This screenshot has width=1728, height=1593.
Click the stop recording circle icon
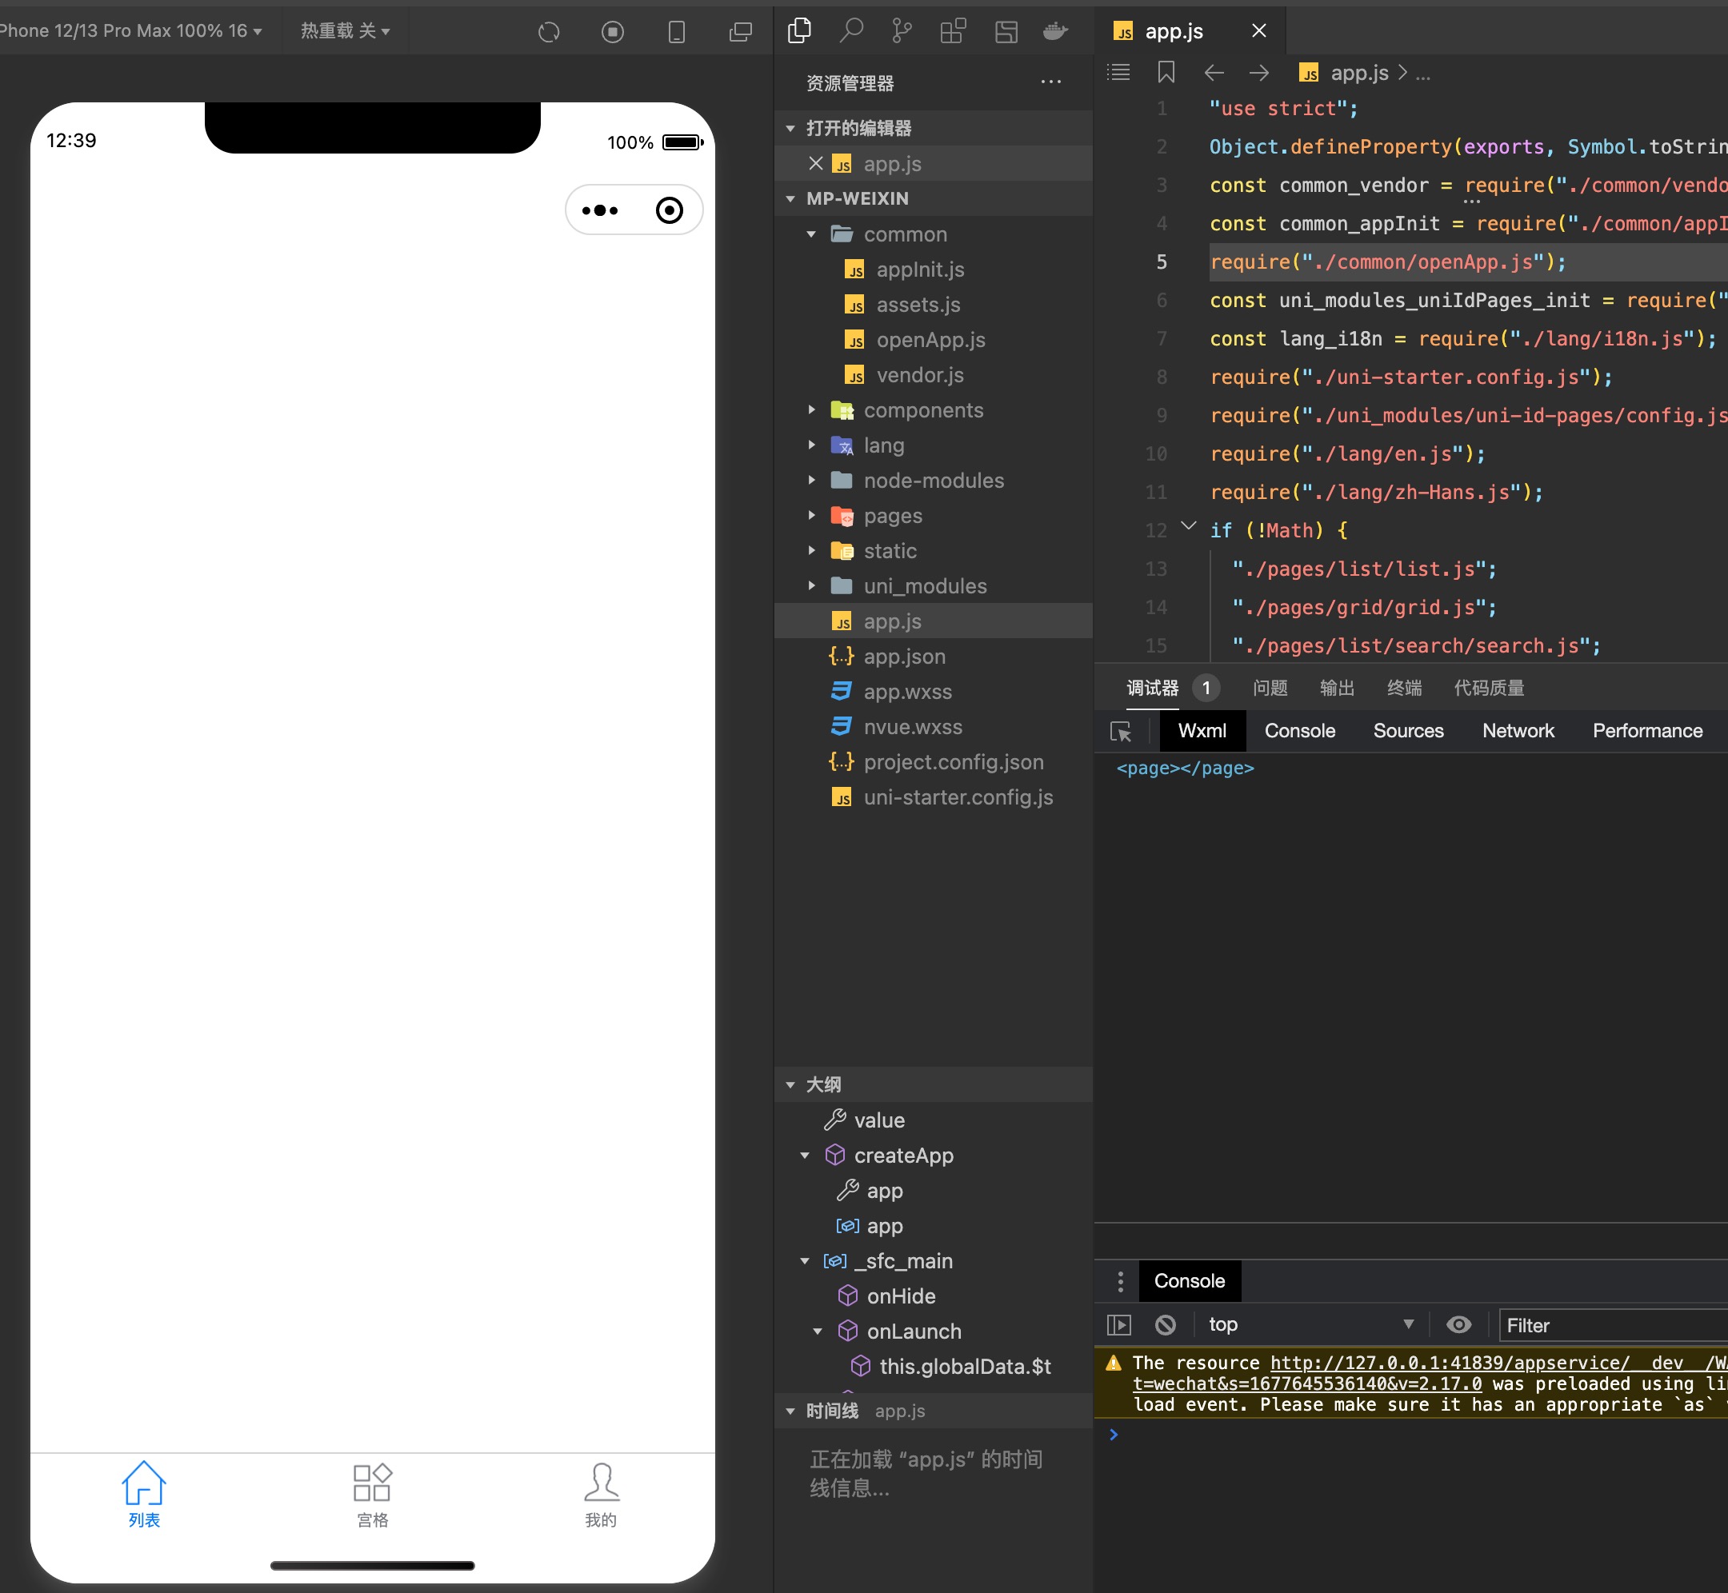(x=612, y=32)
